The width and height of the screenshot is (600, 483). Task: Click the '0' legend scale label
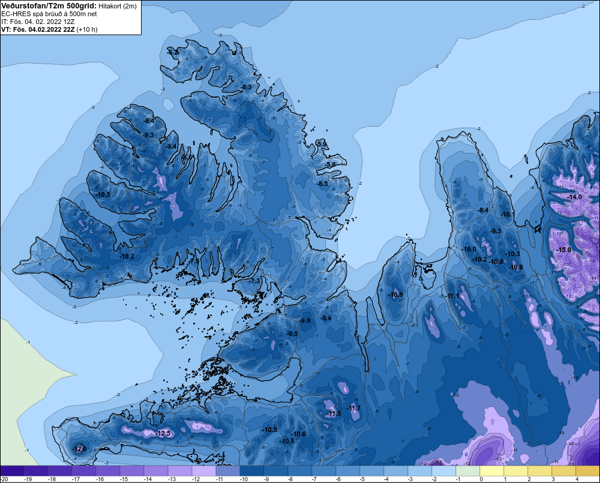(x=481, y=479)
